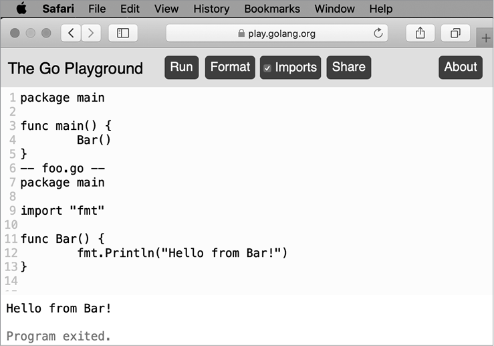The image size is (494, 346).
Task: Click the playground Share button
Action: pyautogui.click(x=348, y=67)
